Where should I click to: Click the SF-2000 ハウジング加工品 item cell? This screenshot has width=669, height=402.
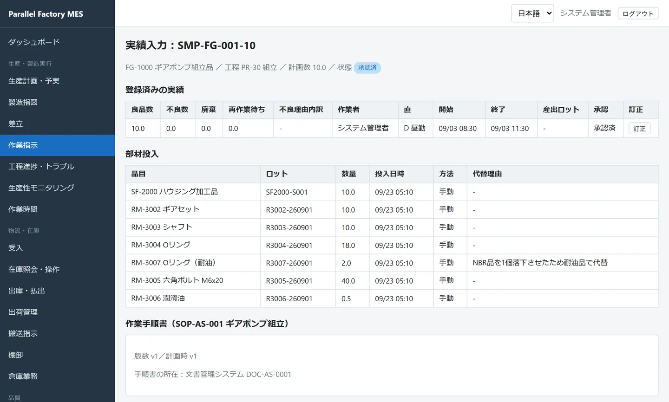(x=193, y=192)
